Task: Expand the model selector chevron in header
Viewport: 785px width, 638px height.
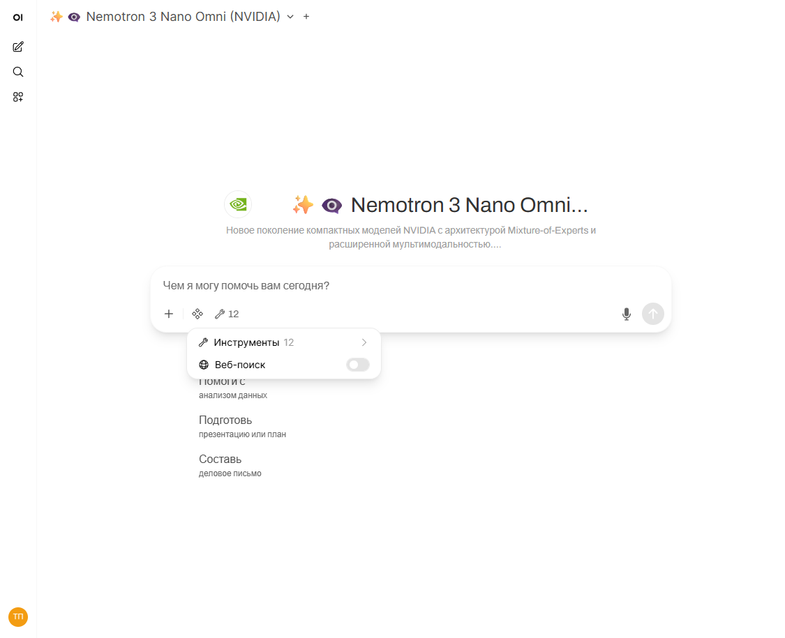Action: [x=290, y=17]
